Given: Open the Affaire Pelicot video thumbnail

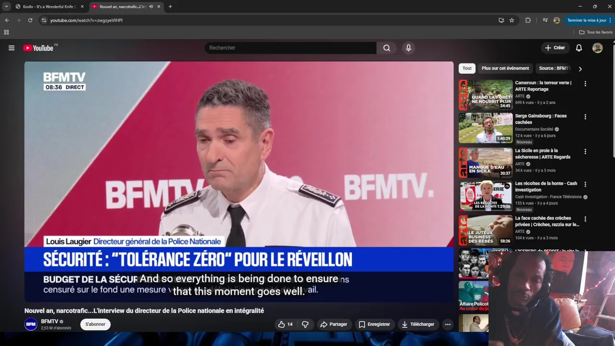Looking at the screenshot, I should [x=474, y=297].
